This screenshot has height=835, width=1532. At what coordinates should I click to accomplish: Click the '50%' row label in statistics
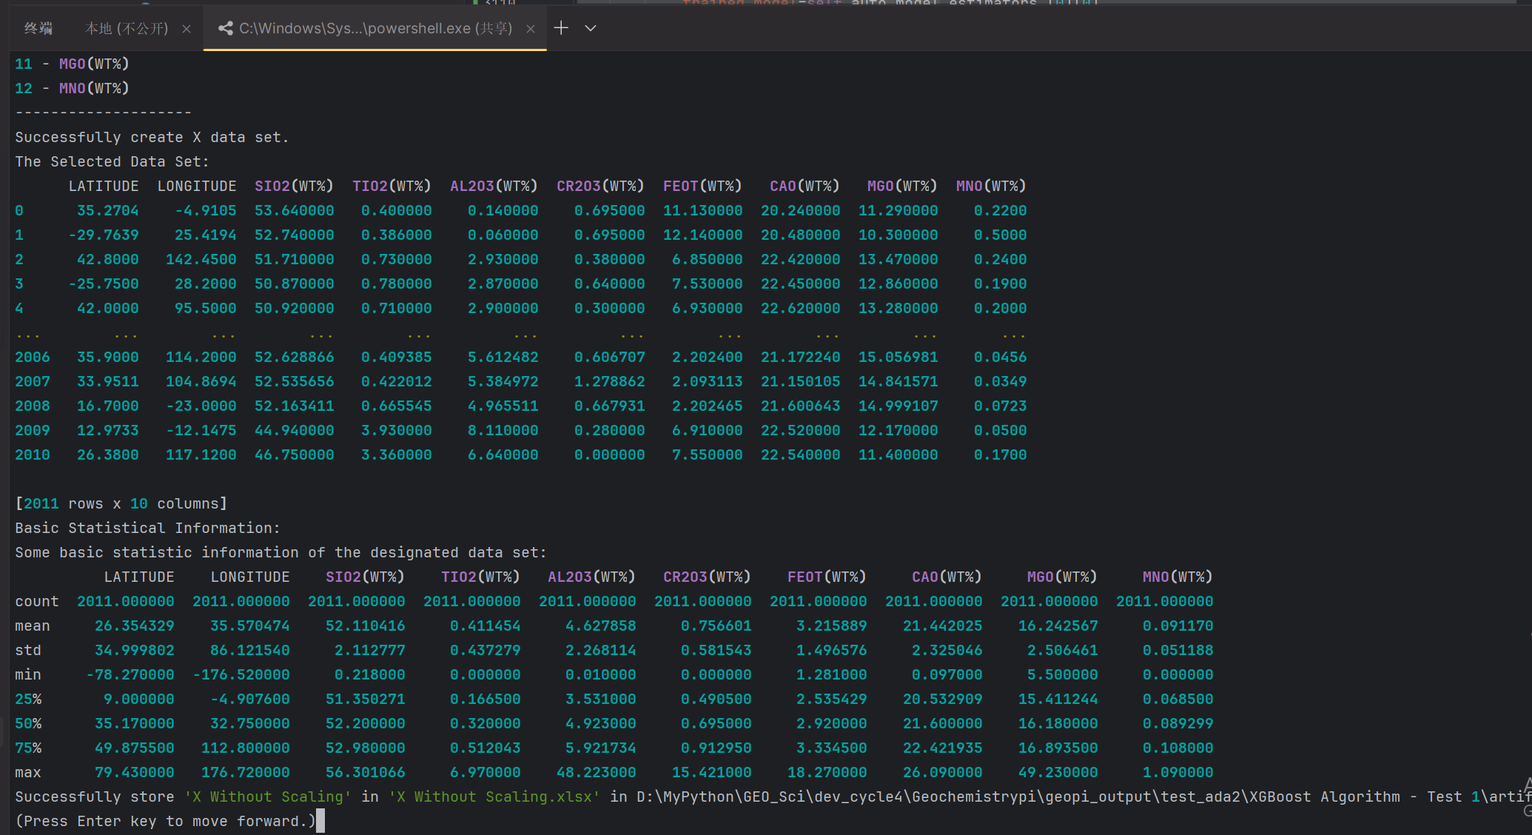coord(27,723)
